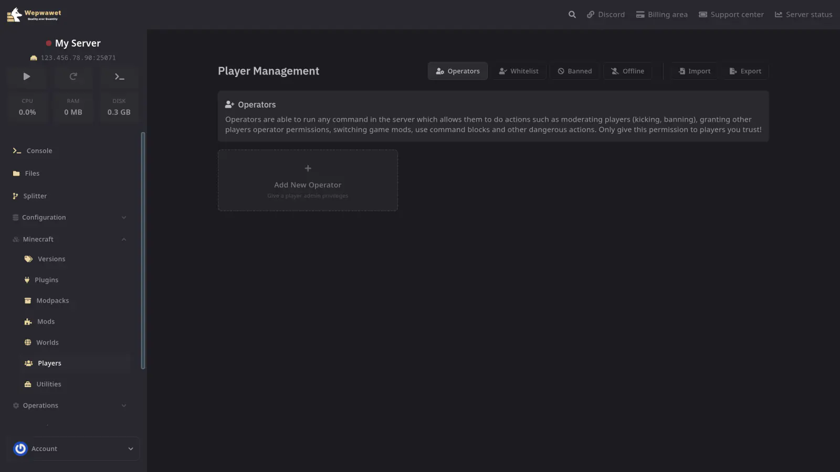Expand the Configuration section
840x472 pixels.
click(x=69, y=218)
